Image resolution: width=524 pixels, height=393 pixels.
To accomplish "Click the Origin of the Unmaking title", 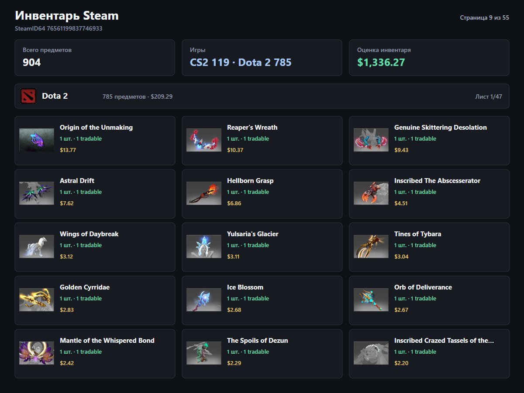I will pos(96,128).
